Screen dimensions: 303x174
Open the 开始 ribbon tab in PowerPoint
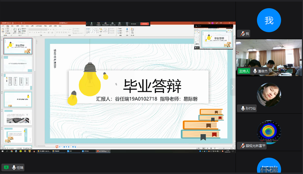click(7, 26)
